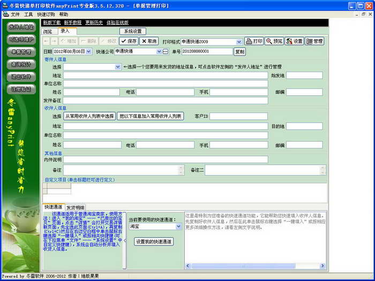Click the sender 地址 input field

click(x=166, y=75)
